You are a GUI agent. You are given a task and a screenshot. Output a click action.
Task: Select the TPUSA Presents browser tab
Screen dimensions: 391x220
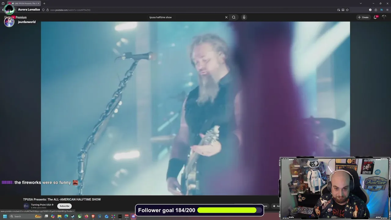tap(24, 3)
